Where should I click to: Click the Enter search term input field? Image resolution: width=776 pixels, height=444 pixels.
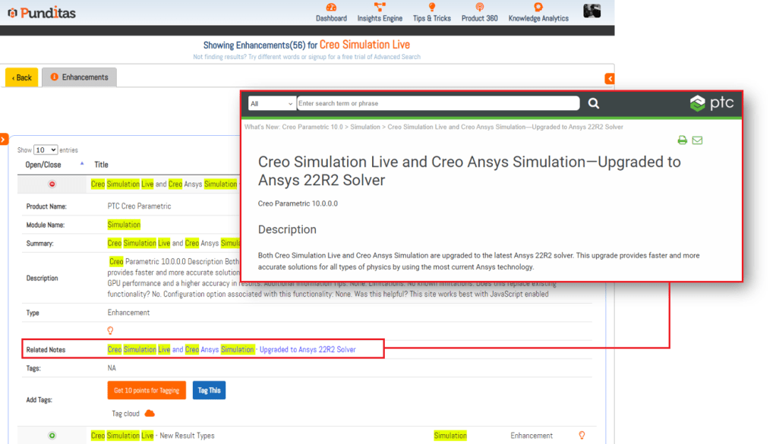pyautogui.click(x=437, y=104)
